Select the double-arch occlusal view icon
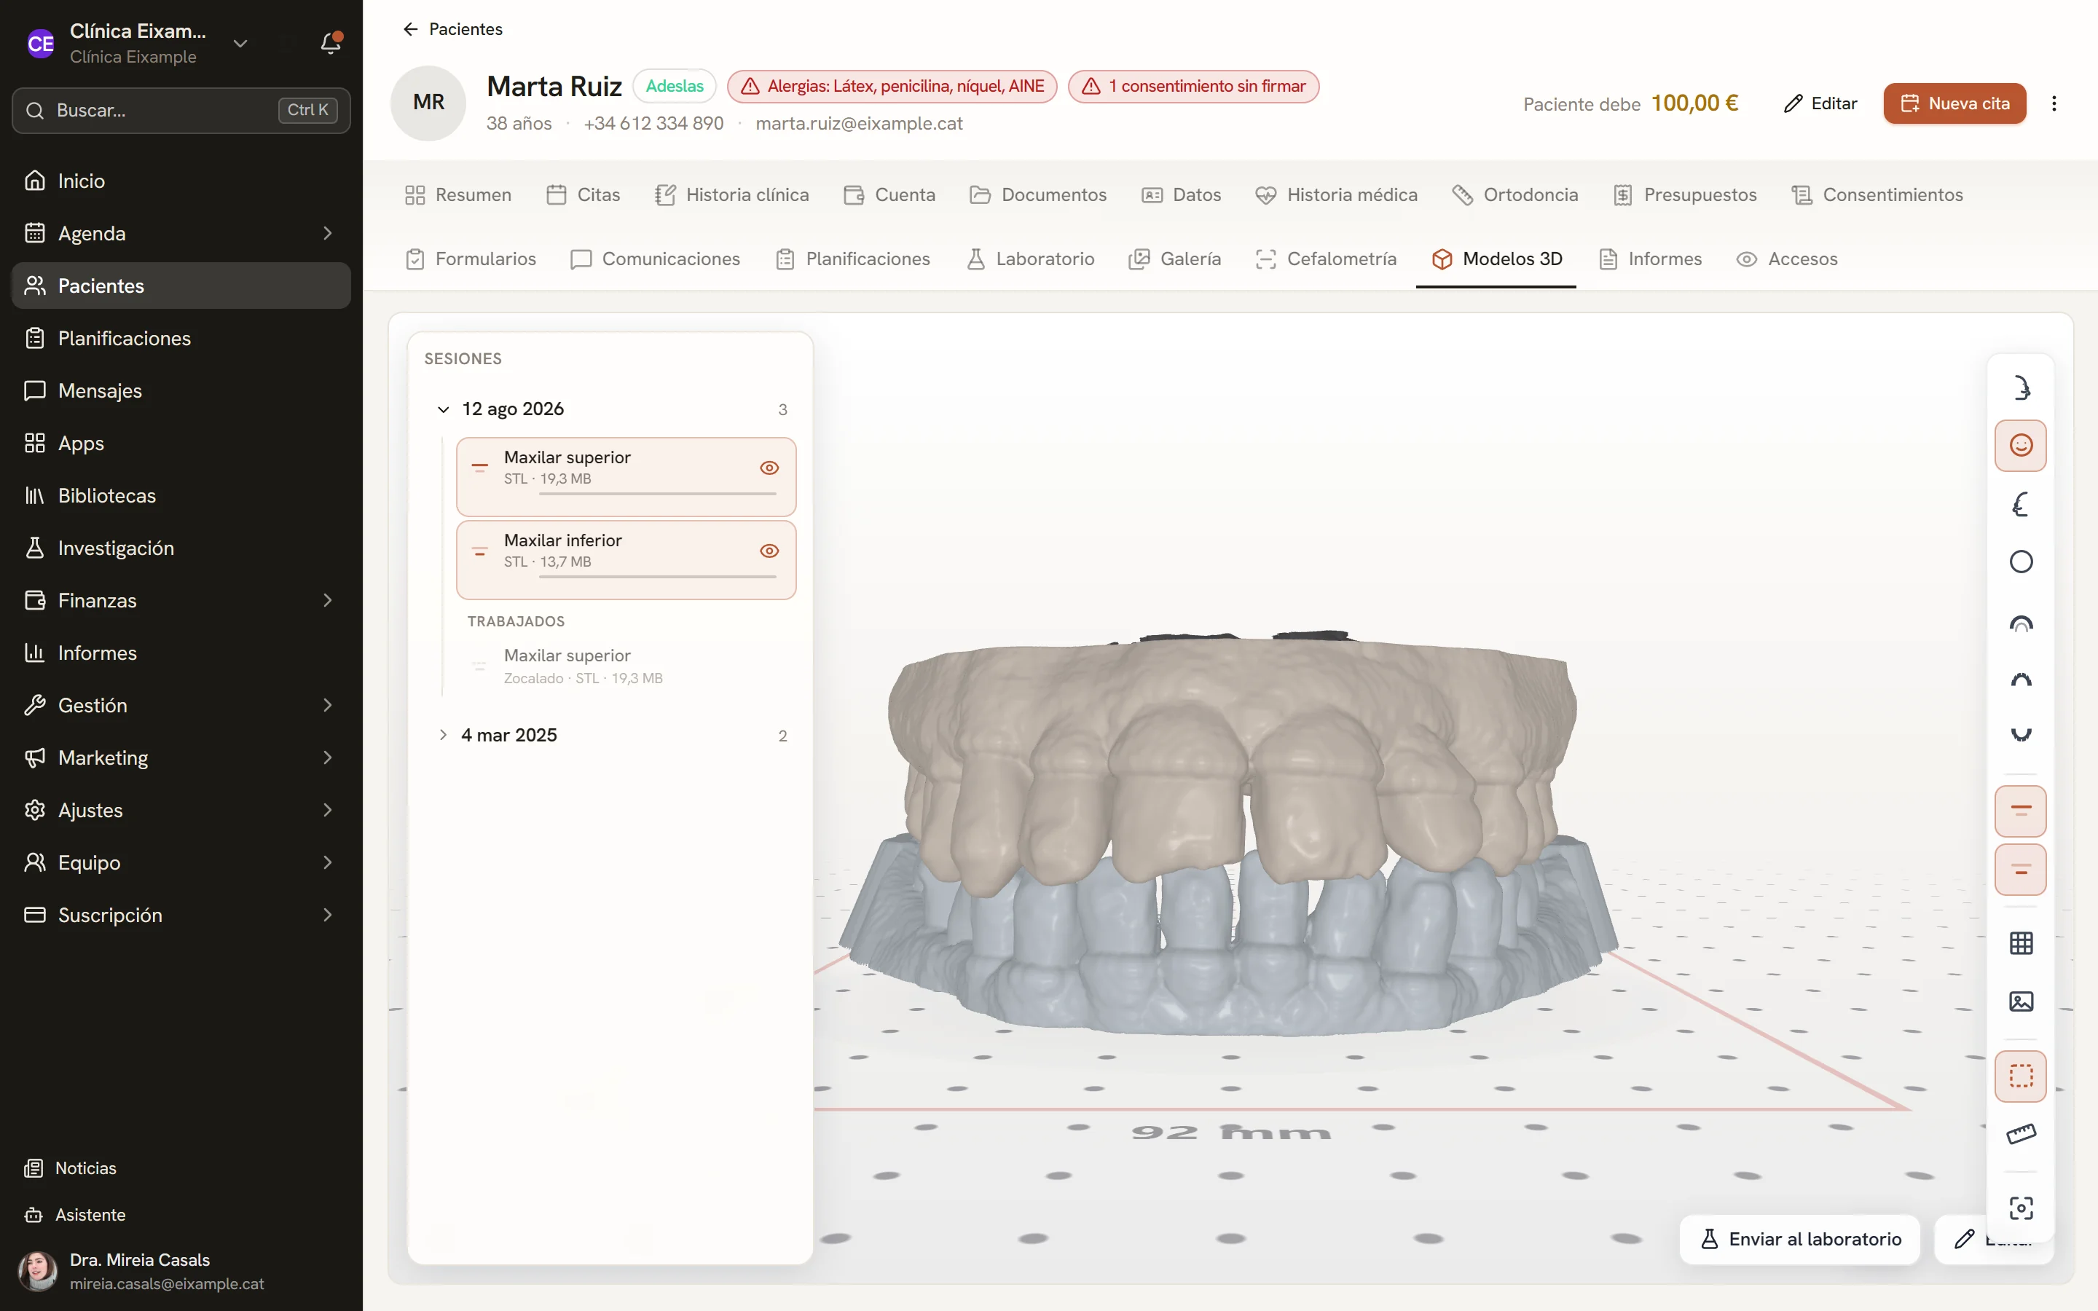Viewport: 2098px width, 1311px height. [x=2020, y=622]
